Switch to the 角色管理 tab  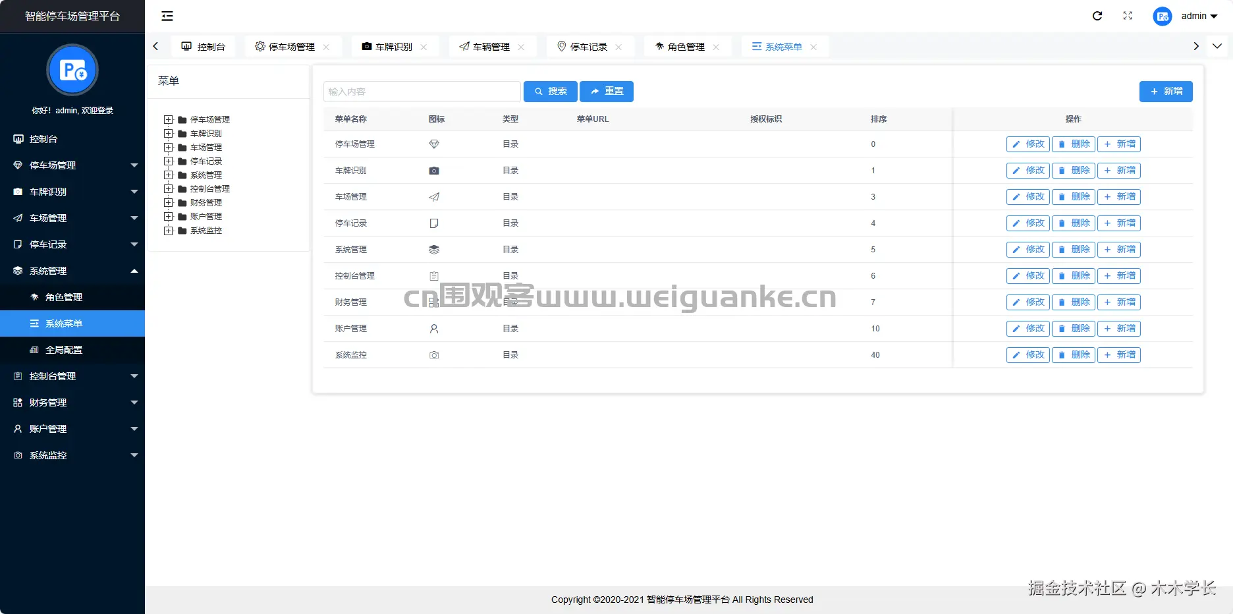(686, 46)
